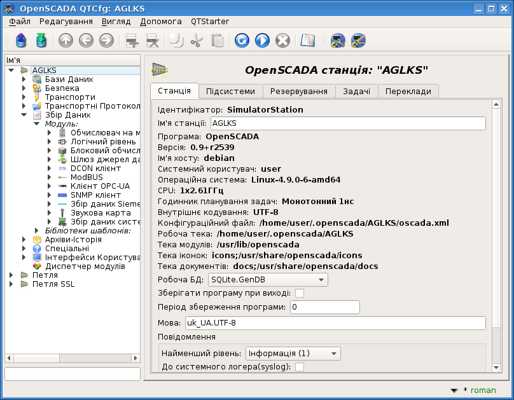Switch to the Задачі tab
The image size is (514, 400).
[357, 92]
